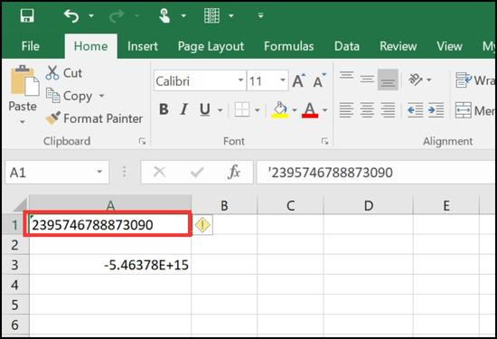Click into the formula bar text
Image resolution: width=497 pixels, height=339 pixels.
tap(377, 173)
